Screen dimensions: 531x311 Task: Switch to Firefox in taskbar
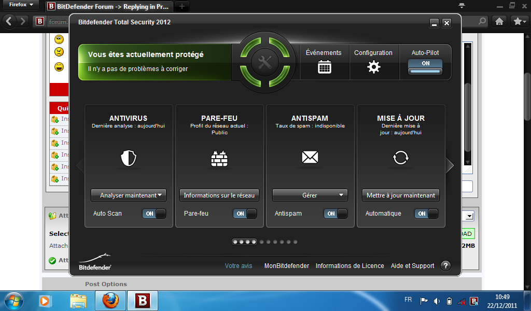[110, 301]
